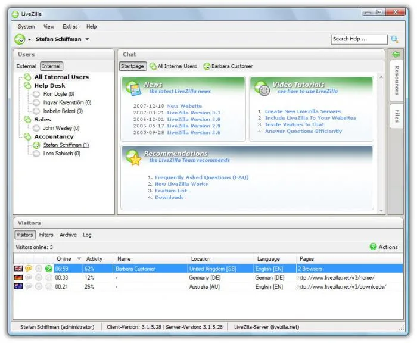This screenshot has height=343, width=417.
Task: Open the status dropdown arrow next to green icon
Action: pos(30,40)
